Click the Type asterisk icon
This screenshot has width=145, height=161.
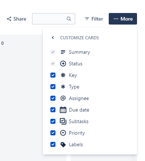[63, 87]
